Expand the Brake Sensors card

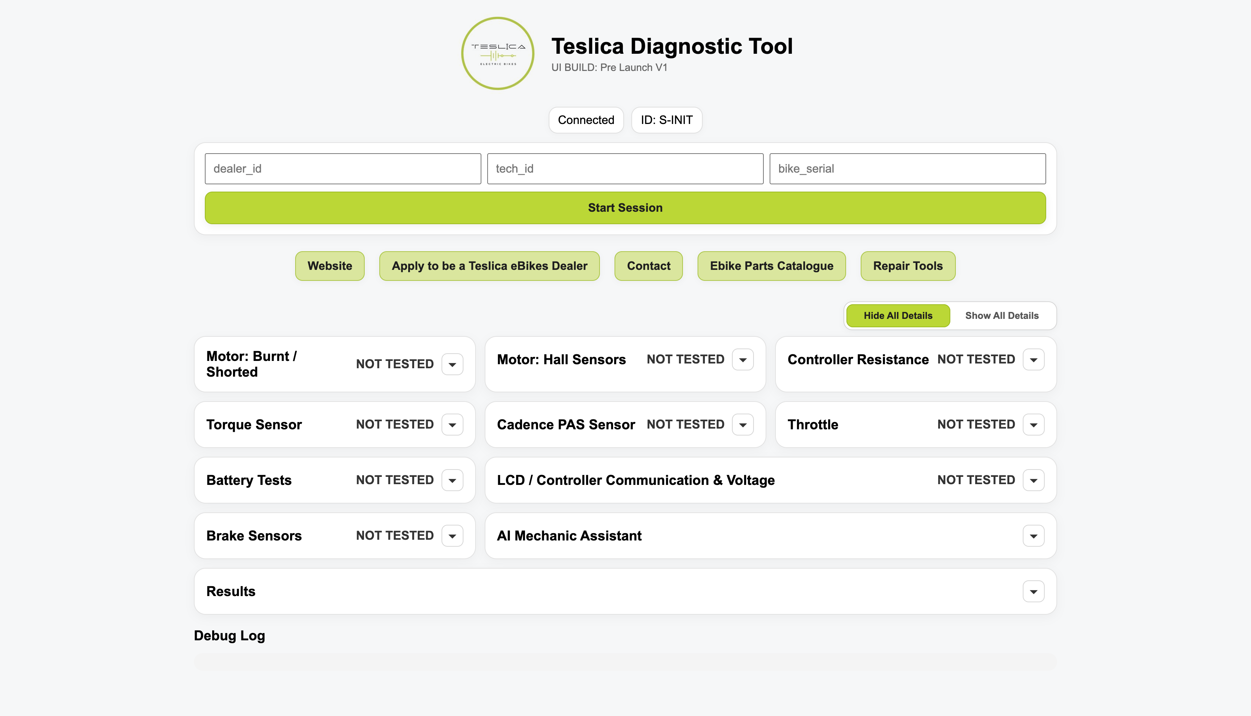(452, 535)
